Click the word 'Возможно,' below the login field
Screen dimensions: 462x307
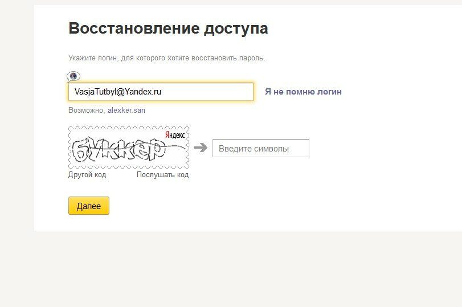(87, 110)
